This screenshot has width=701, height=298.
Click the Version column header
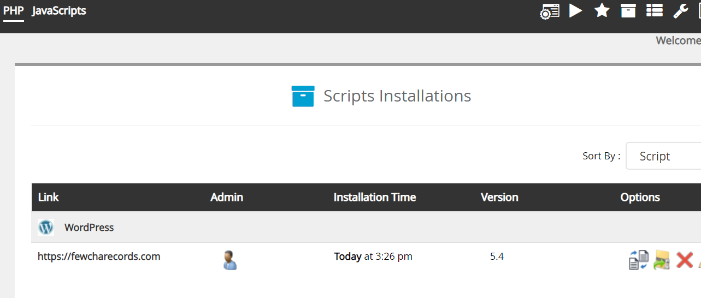pyautogui.click(x=499, y=198)
